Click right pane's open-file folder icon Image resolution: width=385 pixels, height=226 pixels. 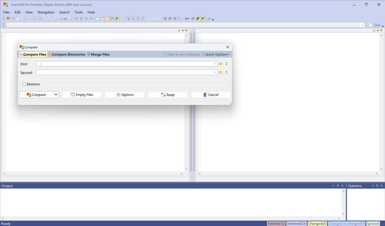point(374,31)
